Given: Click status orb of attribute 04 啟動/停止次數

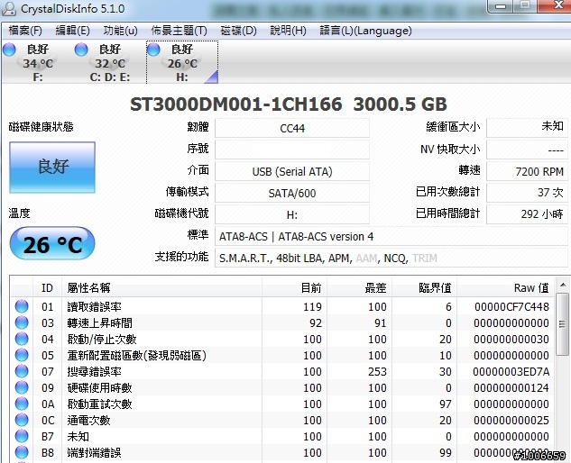Looking at the screenshot, I should 22,339.
